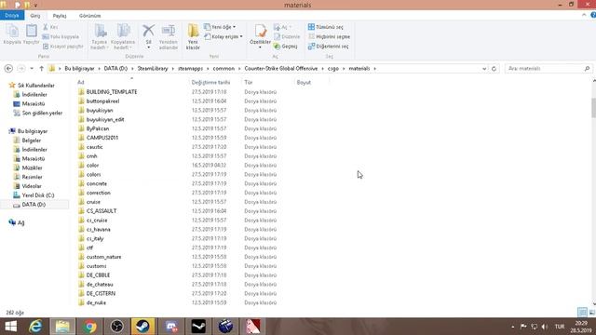
Task: Select Ağ network in sidebar
Action: (20, 223)
